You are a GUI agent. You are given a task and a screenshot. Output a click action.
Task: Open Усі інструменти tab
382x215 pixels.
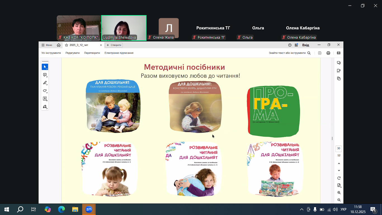tap(51, 53)
